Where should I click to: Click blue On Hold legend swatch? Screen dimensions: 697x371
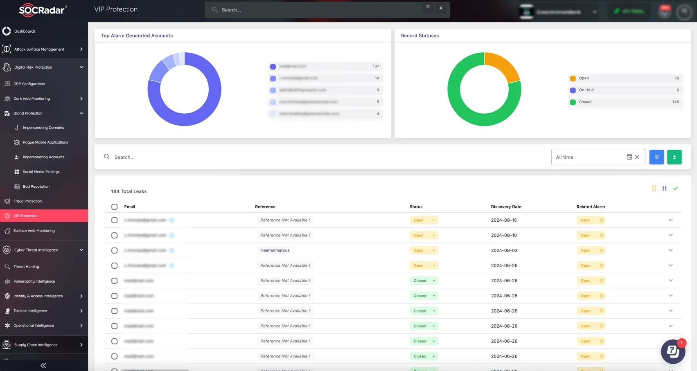point(573,90)
